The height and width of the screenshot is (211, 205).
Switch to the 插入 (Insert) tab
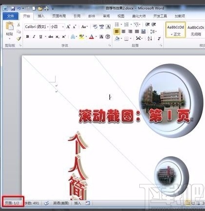[x=41, y=16]
